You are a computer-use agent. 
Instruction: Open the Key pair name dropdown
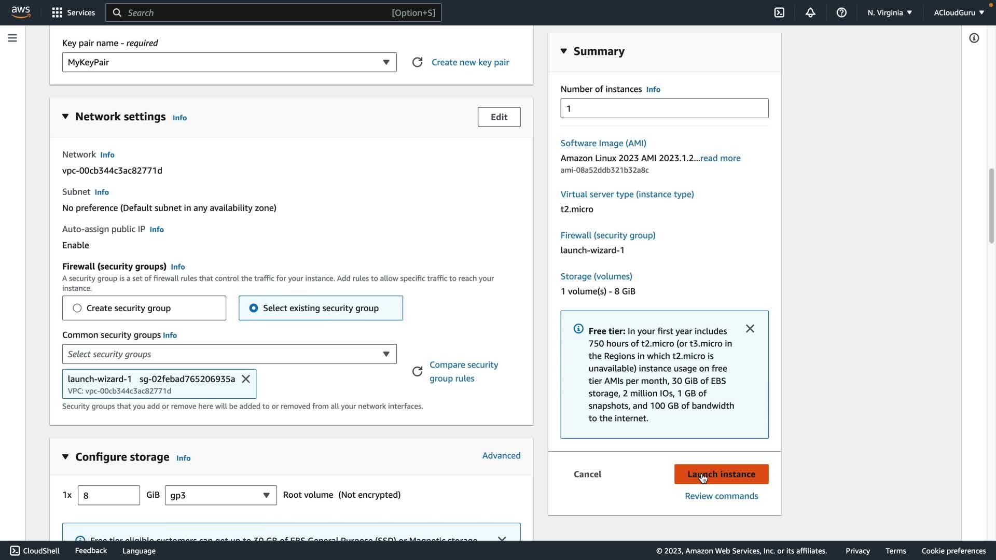point(229,62)
